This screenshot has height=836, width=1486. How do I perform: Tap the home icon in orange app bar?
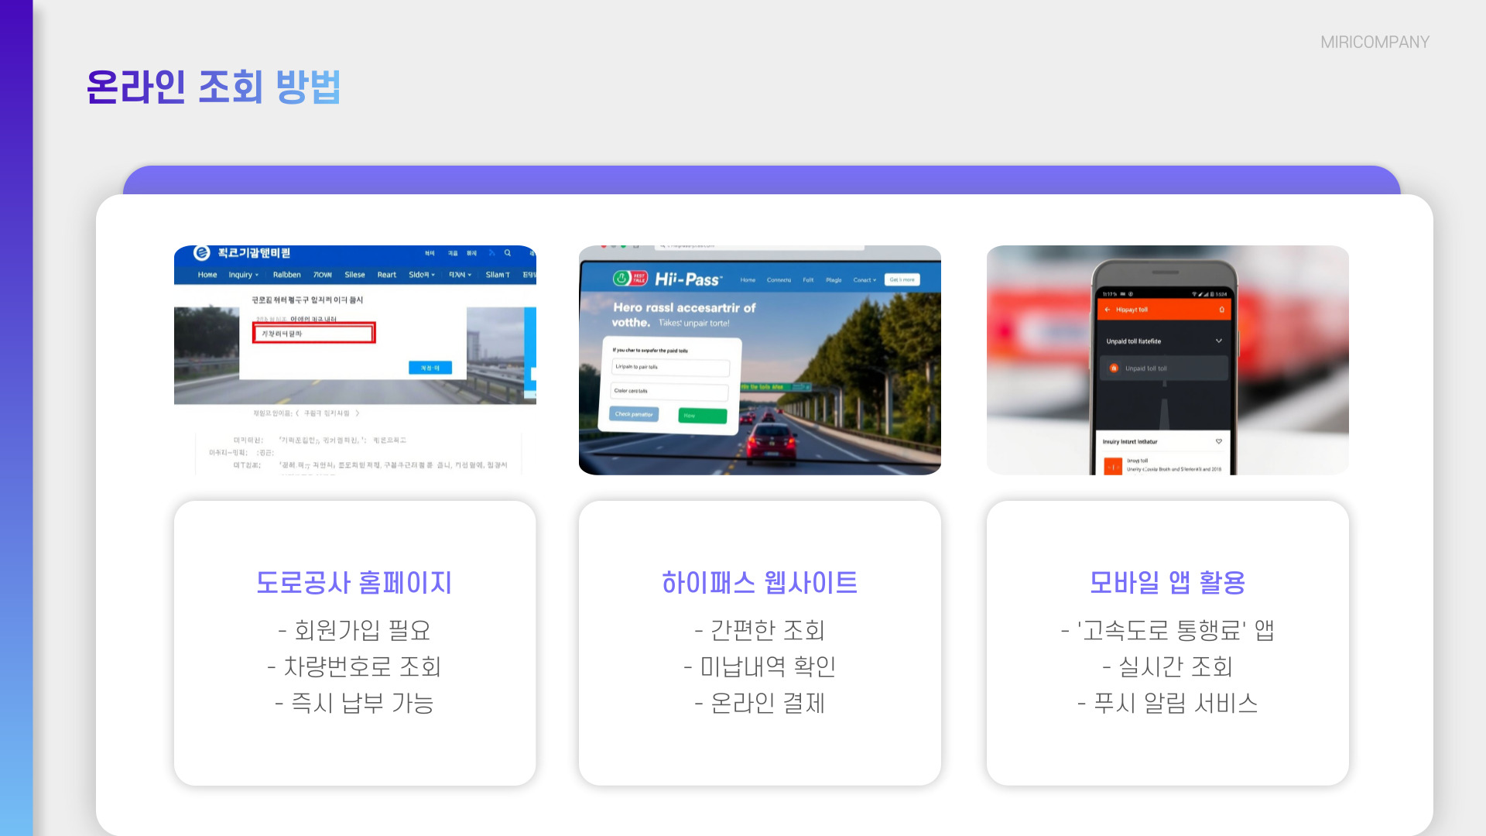point(1222,310)
